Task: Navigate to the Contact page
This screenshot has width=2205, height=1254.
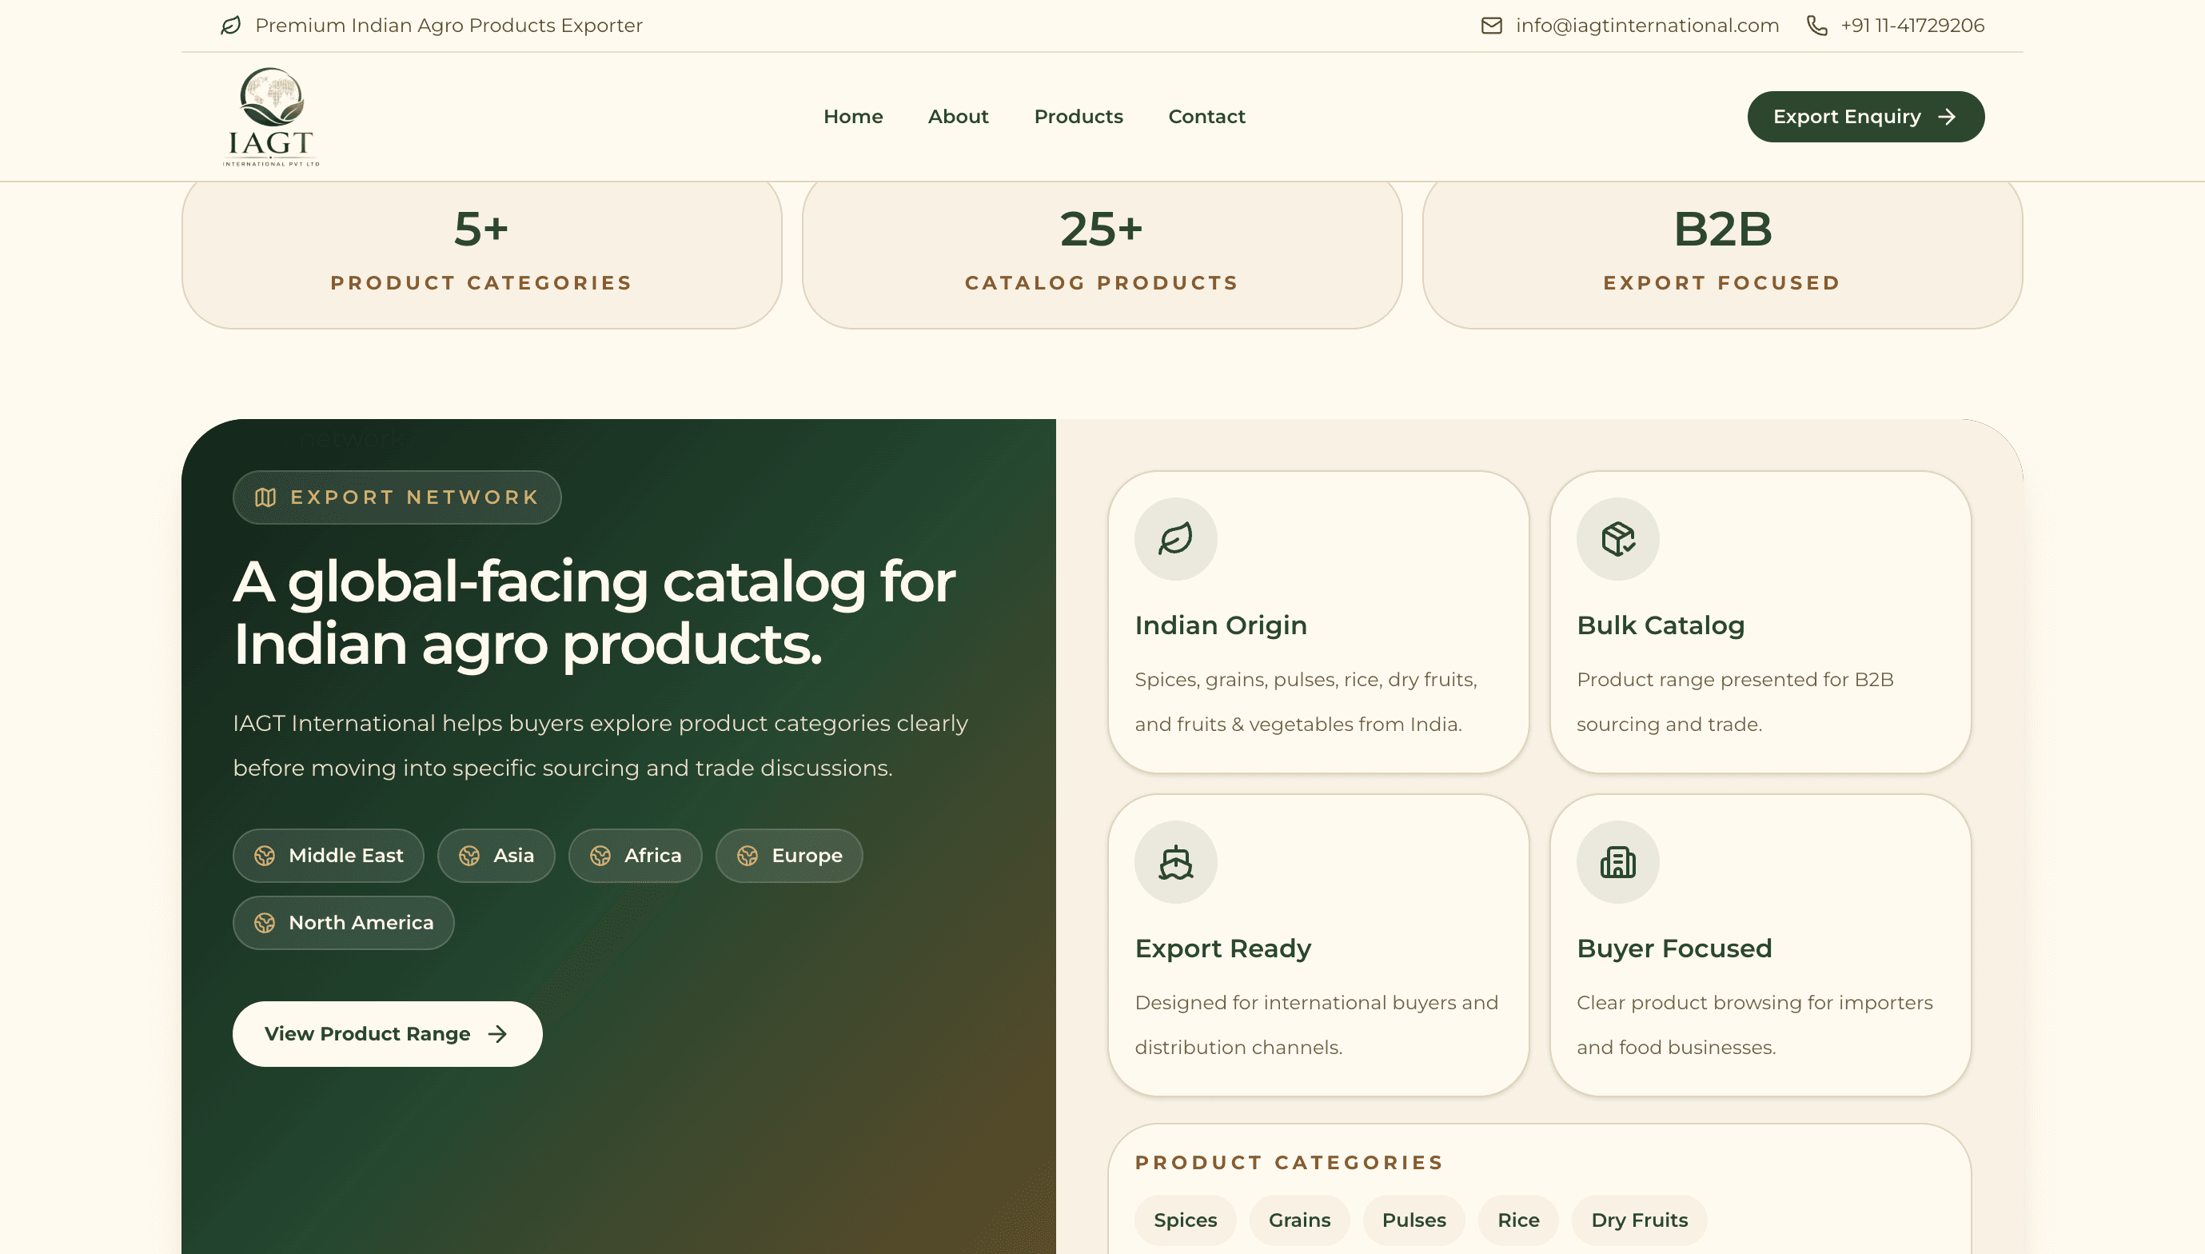Action: pos(1207,116)
